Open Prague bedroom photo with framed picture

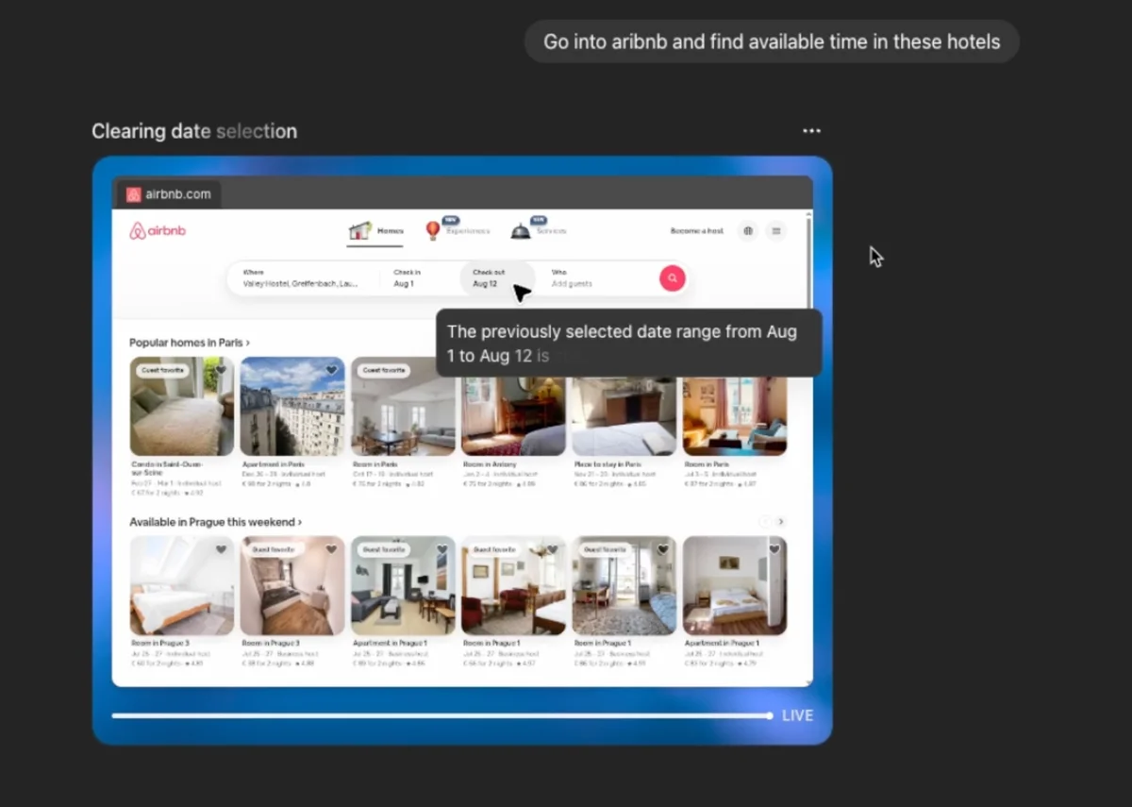point(735,586)
